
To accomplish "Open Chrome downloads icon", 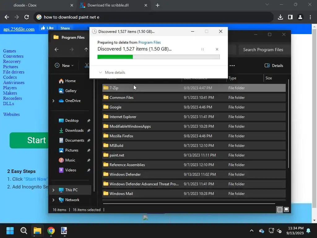I will pyautogui.click(x=280, y=17).
